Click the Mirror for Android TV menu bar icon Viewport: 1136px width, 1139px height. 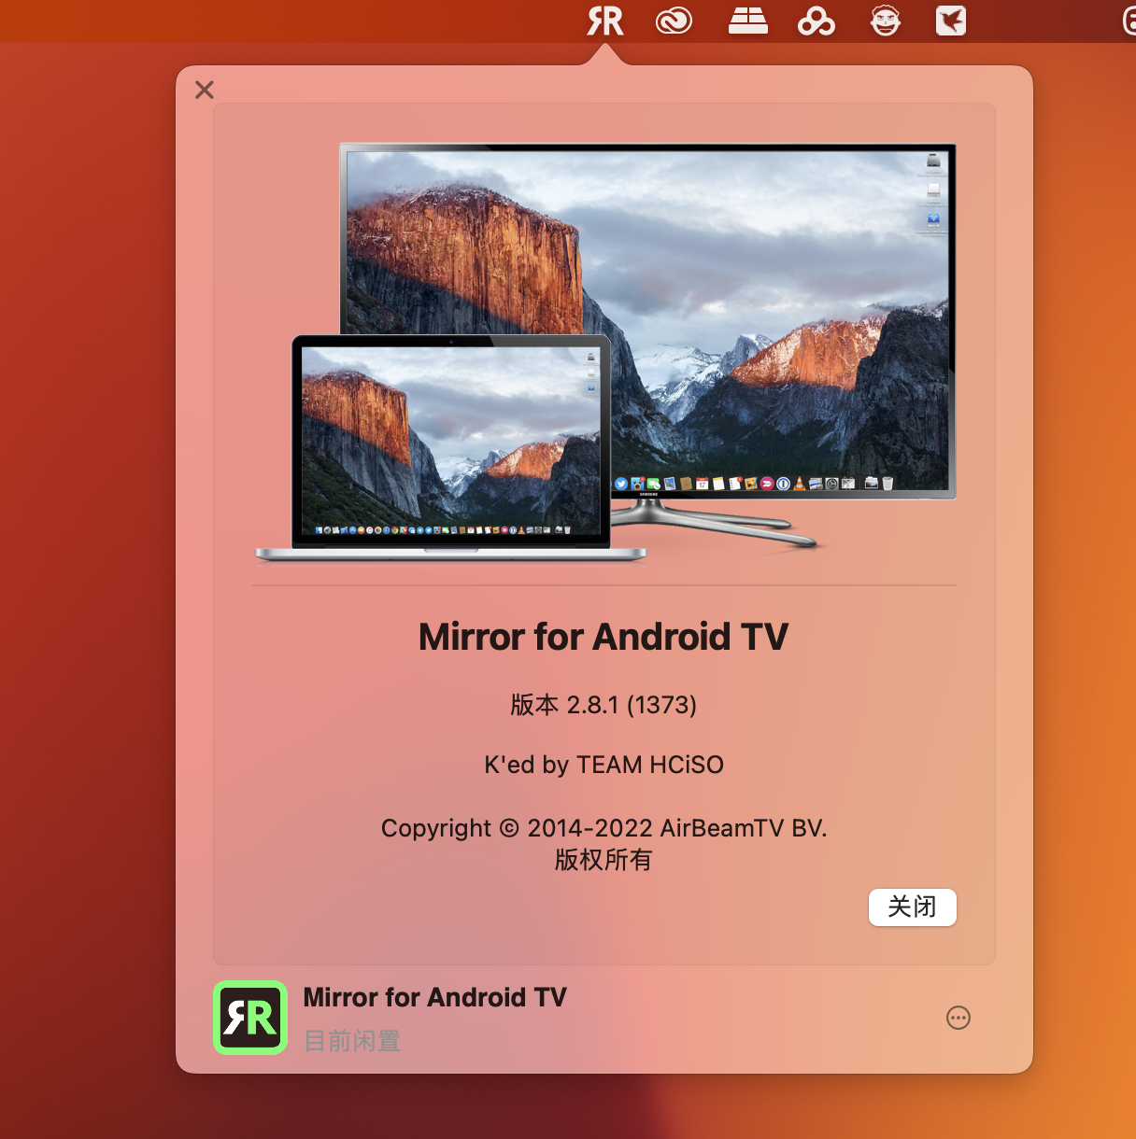coord(604,21)
